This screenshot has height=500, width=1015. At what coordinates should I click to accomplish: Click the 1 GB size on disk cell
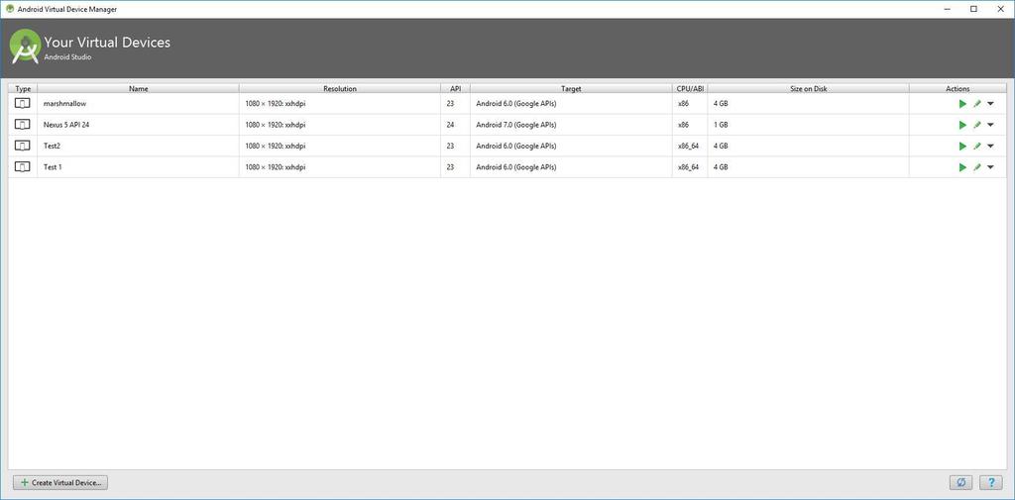point(809,125)
